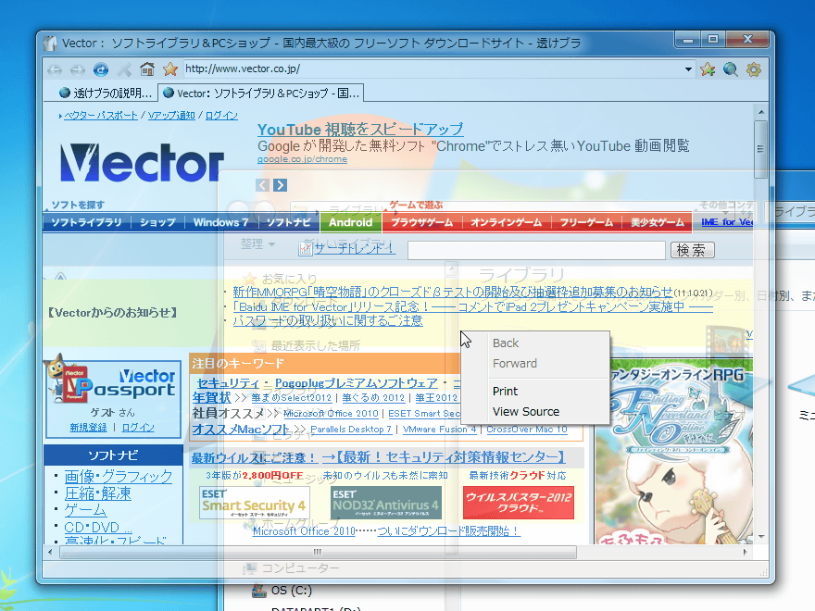Image resolution: width=815 pixels, height=611 pixels.
Task: Click horizontal scrollbar right arrow
Action: 745,552
